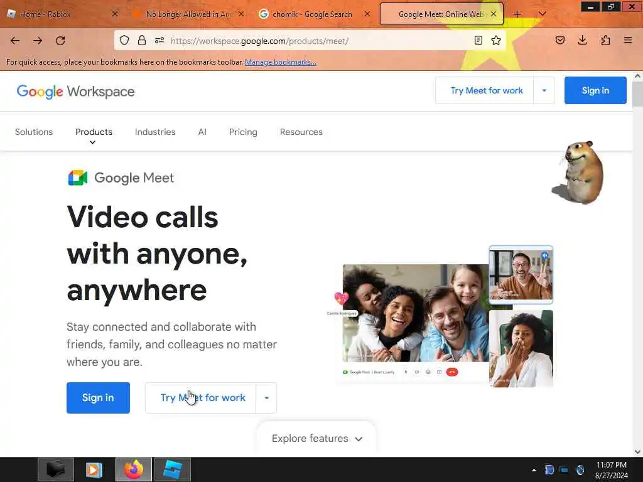
Task: Switch to the chomik - Google Search tab
Action: click(312, 14)
